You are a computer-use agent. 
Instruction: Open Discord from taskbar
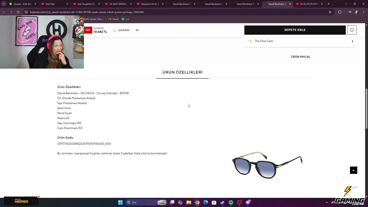pyautogui.click(x=248, y=202)
